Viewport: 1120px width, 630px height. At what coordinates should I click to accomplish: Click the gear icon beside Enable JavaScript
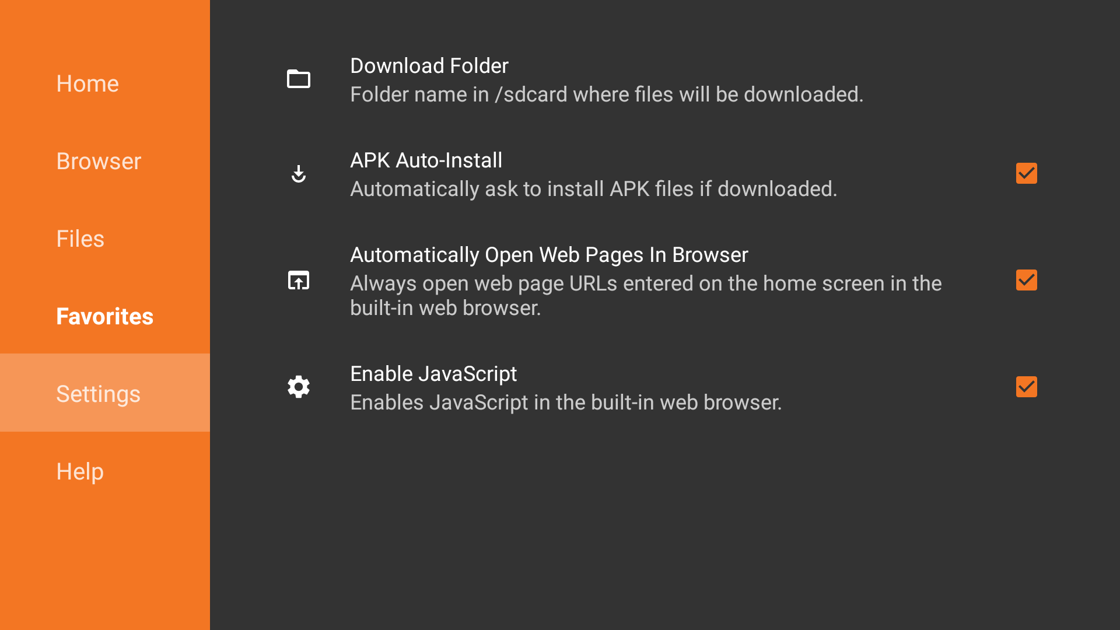point(299,387)
